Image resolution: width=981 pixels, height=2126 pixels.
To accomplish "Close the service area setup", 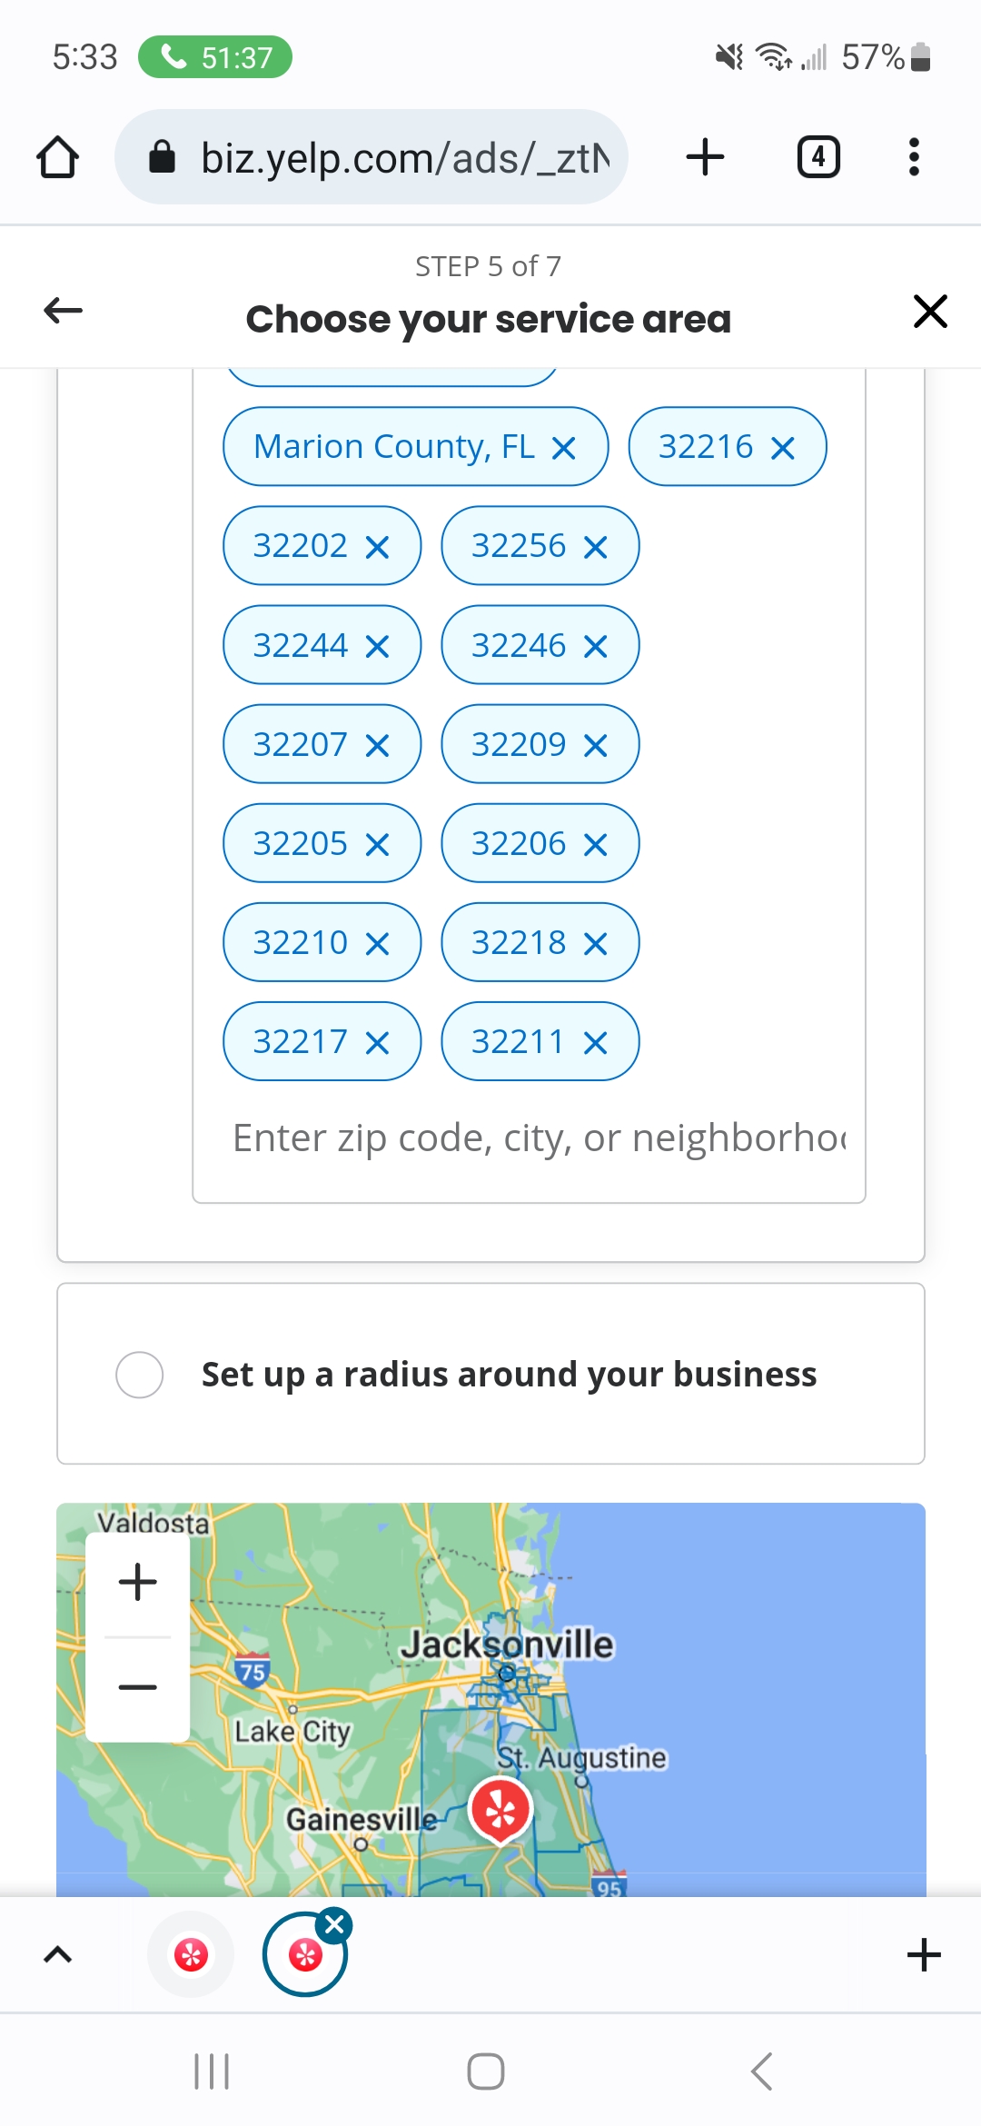I will tap(930, 311).
